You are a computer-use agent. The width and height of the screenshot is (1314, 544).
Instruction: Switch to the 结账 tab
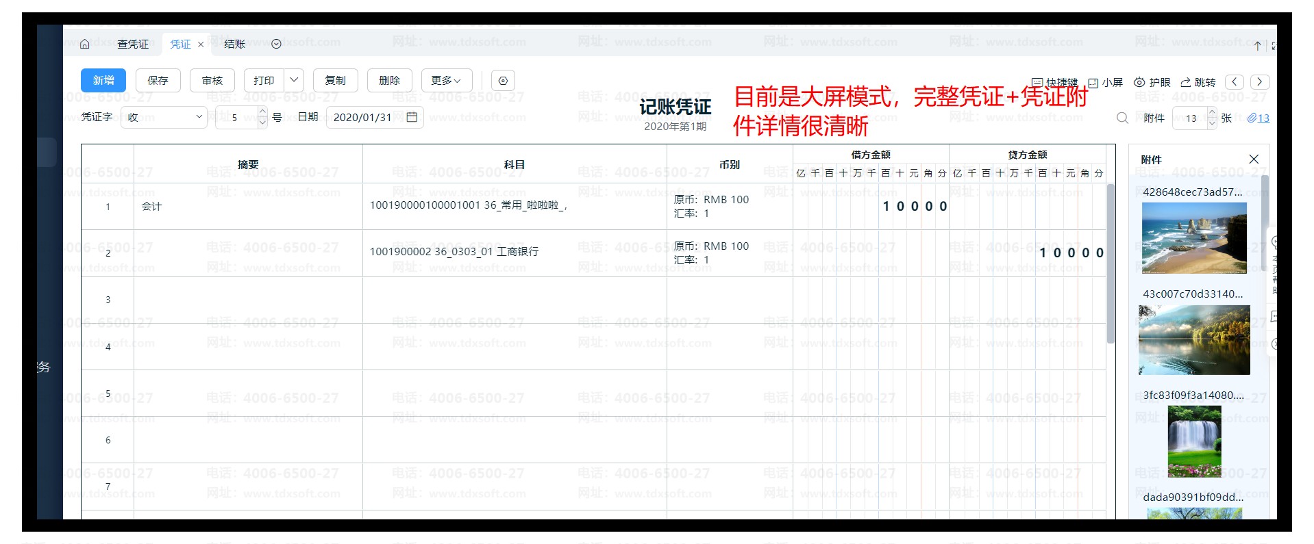coord(234,44)
